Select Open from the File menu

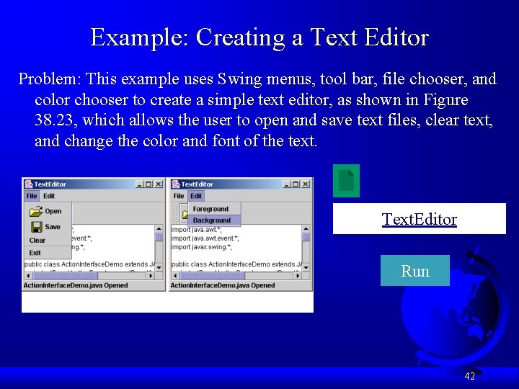click(48, 211)
